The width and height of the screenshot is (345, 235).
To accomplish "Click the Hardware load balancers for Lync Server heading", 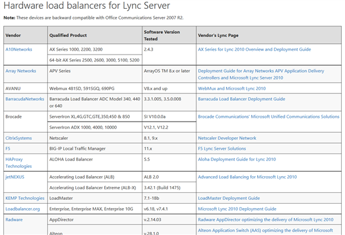I will click(87, 6).
